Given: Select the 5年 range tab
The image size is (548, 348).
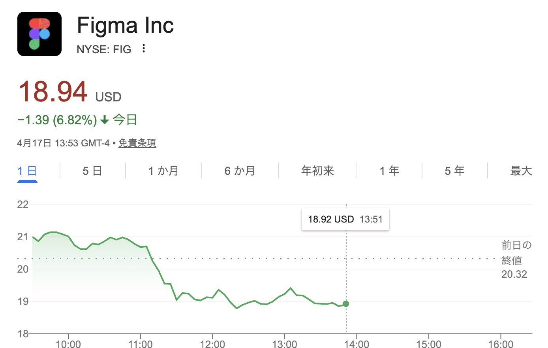Looking at the screenshot, I should 454,171.
